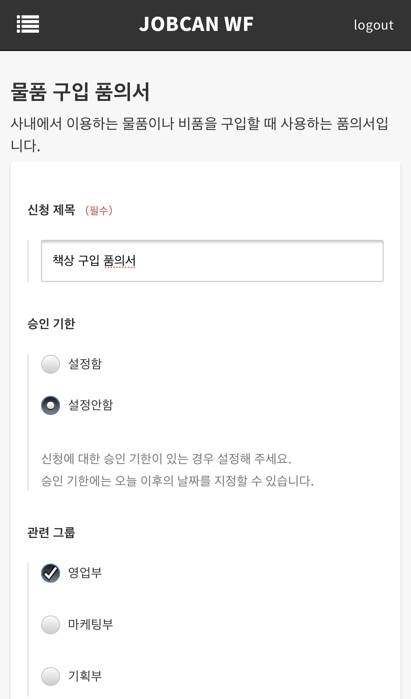Log out using the logout link
The image size is (411, 699).
point(373,25)
